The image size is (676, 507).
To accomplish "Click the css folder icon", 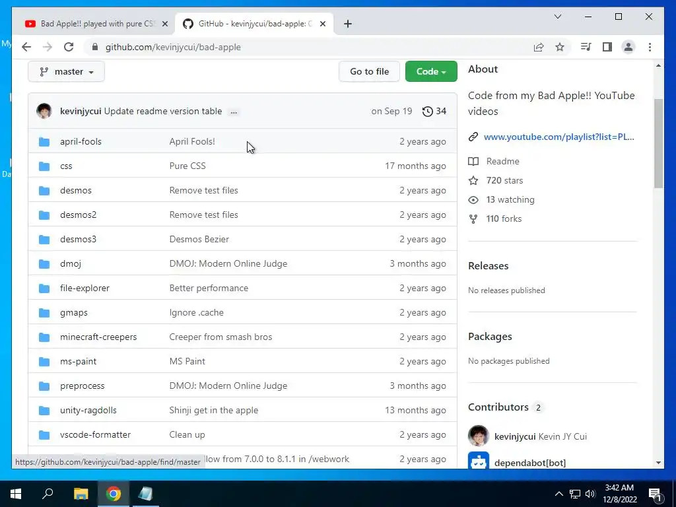I will pos(44,166).
